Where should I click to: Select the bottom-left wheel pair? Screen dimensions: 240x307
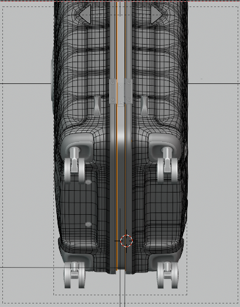coord(75,275)
